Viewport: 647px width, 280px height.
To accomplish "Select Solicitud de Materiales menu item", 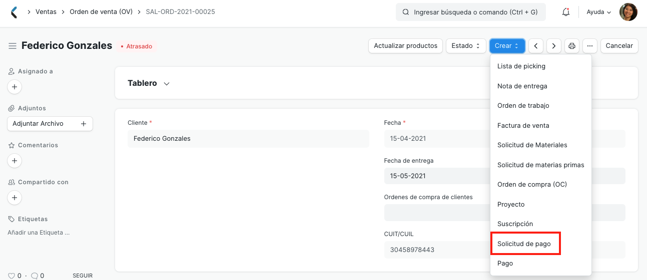I will coord(541,145).
